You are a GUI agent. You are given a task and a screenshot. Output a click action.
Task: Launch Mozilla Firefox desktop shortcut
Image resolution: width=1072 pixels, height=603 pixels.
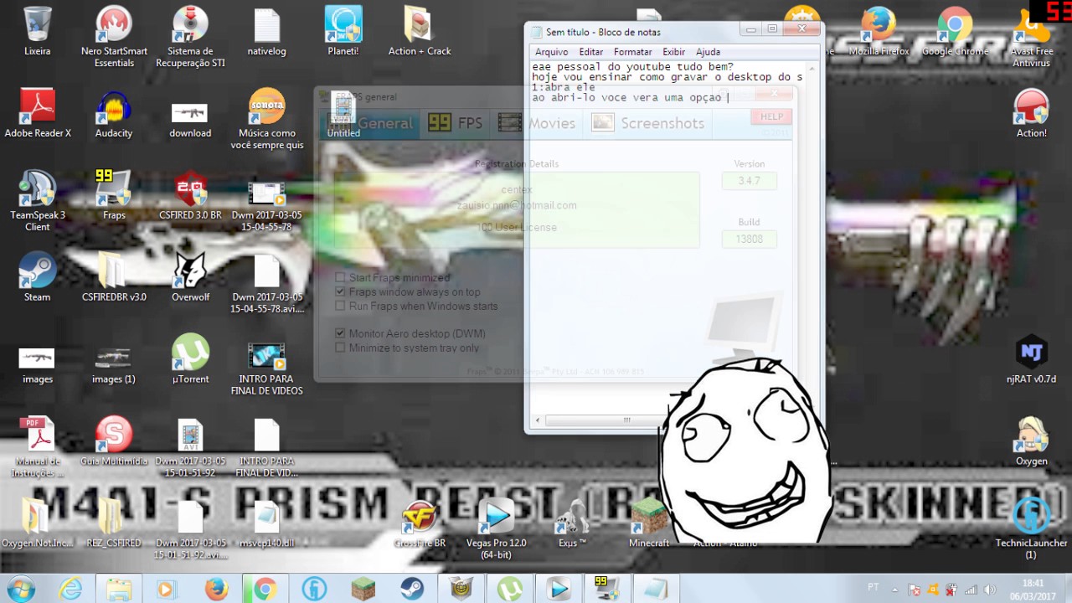pos(879,32)
